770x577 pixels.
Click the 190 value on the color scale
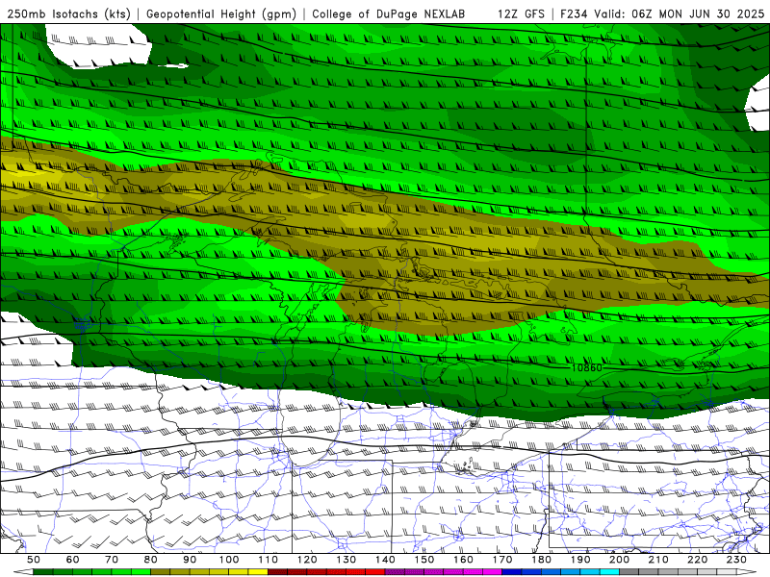pos(580,560)
